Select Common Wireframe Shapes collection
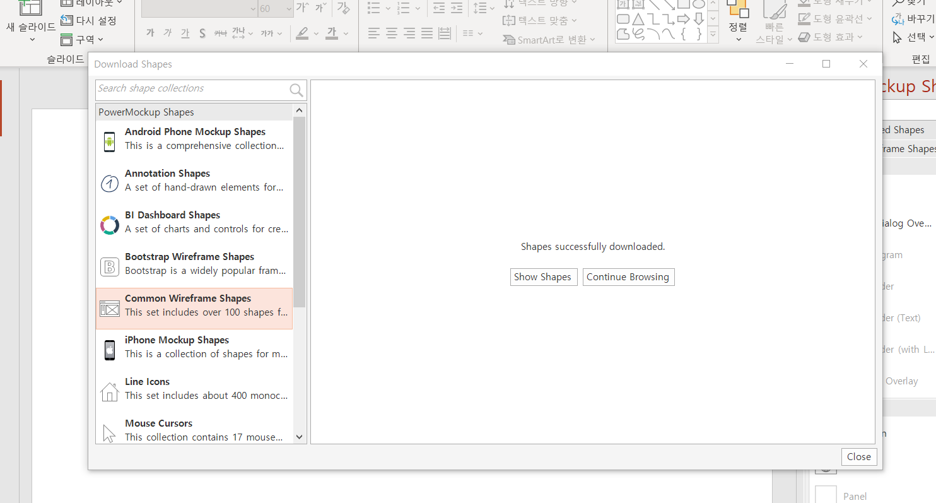The width and height of the screenshot is (936, 503). pos(194,309)
